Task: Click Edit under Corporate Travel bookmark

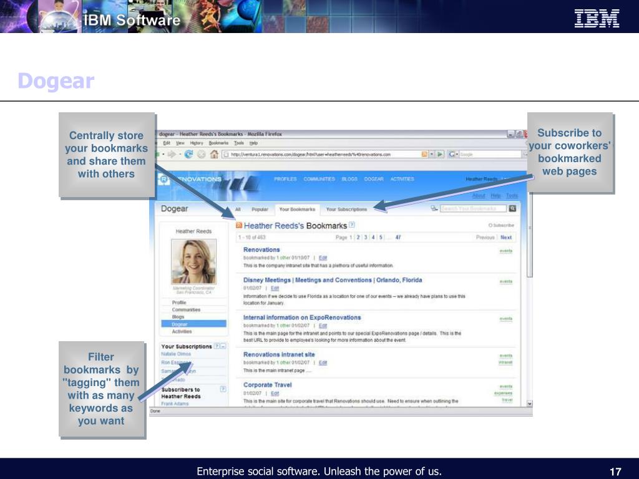Action: click(275, 394)
